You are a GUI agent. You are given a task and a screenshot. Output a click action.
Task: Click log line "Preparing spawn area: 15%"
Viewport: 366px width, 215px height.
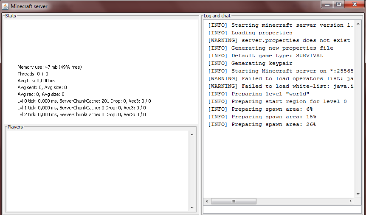click(262, 117)
